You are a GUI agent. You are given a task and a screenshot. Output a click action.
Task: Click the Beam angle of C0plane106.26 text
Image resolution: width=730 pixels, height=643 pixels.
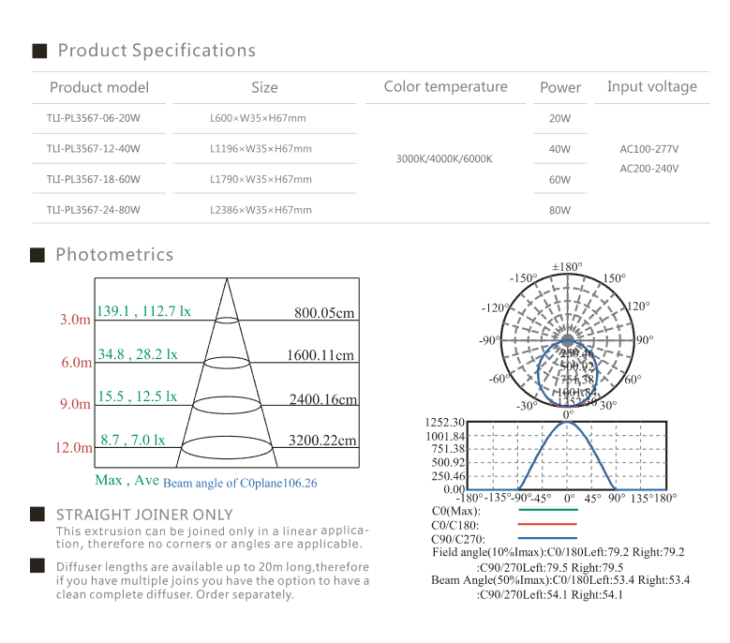tap(240, 484)
